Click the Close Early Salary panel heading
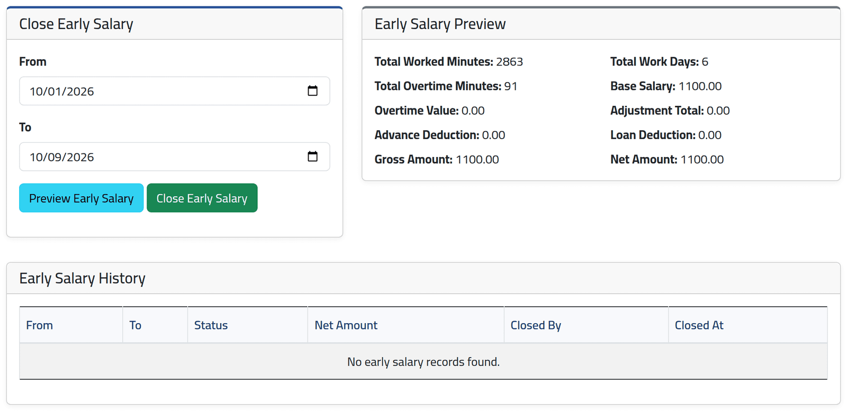 tap(76, 24)
